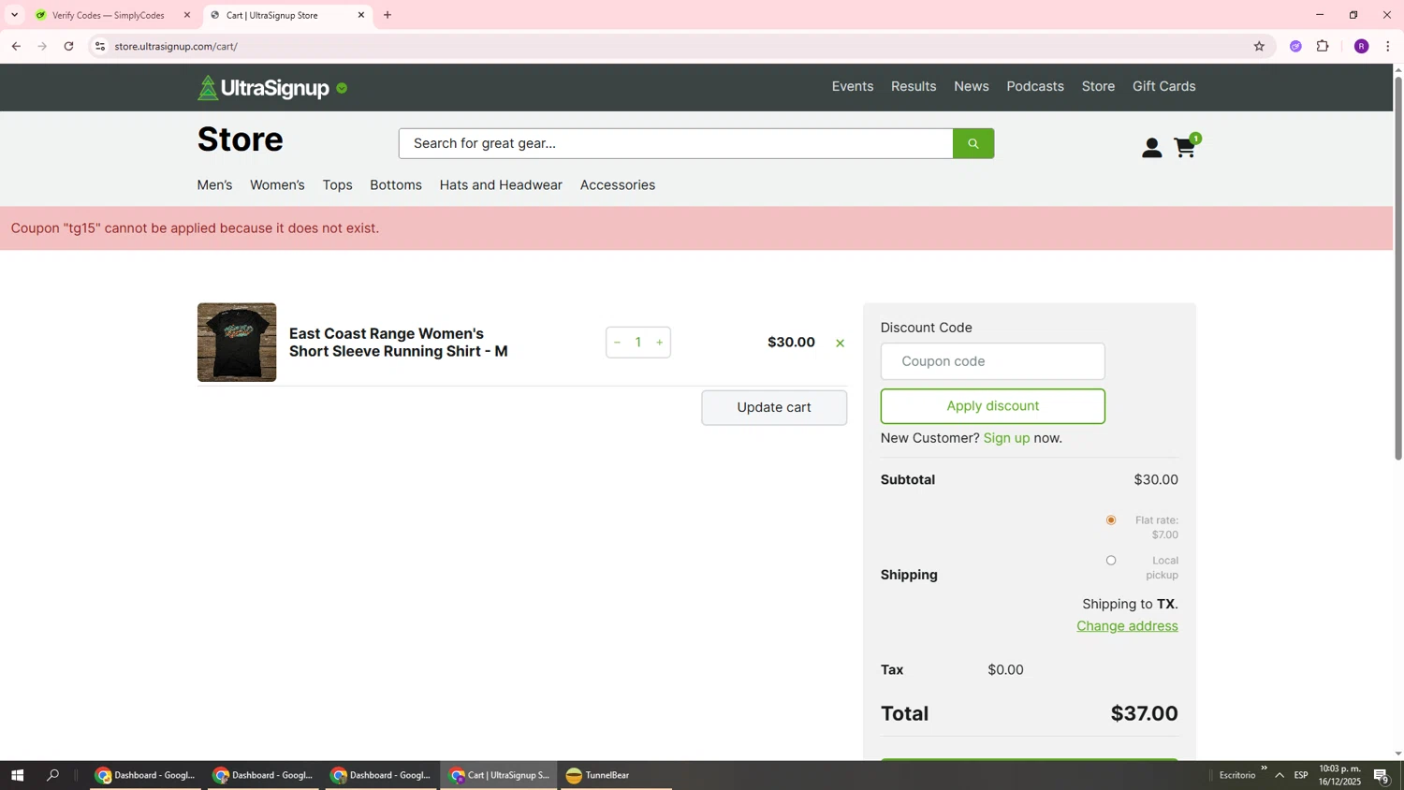1404x790 pixels.
Task: Close the Verify Codes SimplyCodes tab
Action: (x=186, y=15)
